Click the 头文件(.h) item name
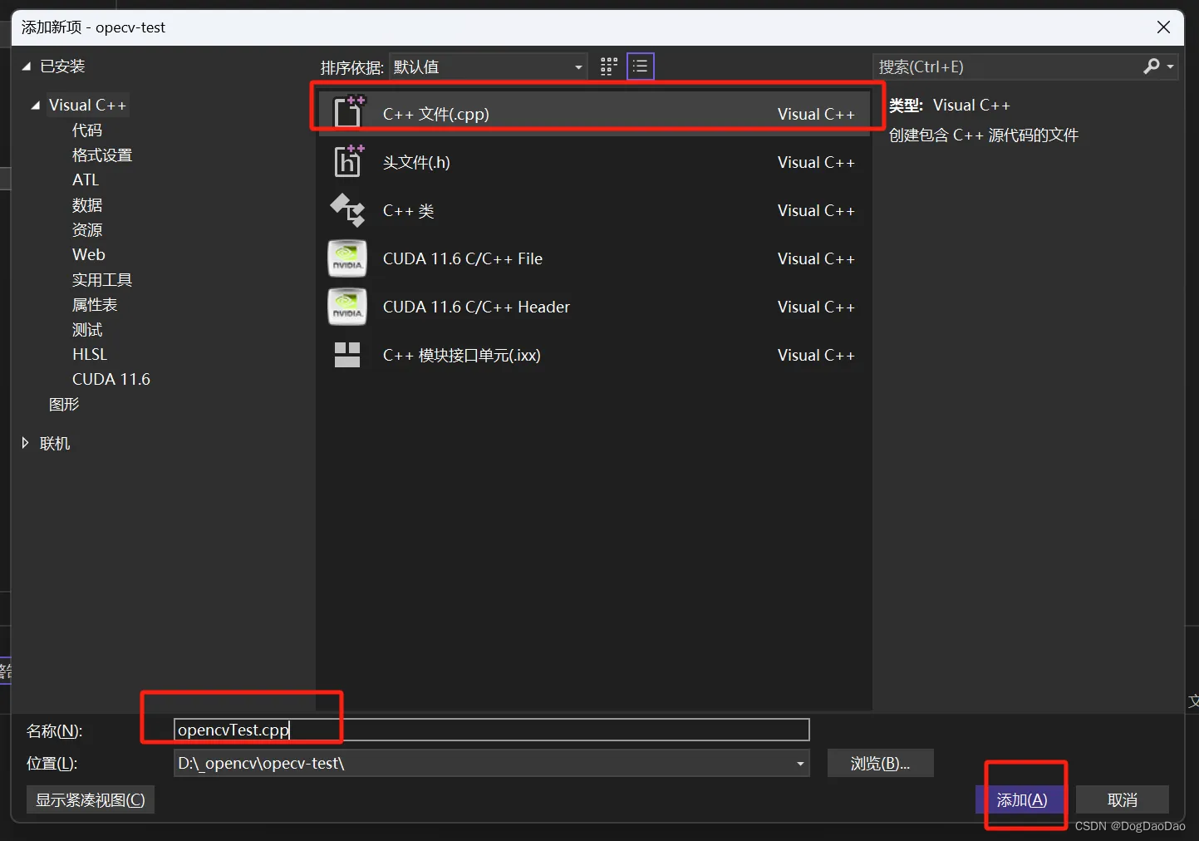1199x841 pixels. [416, 162]
